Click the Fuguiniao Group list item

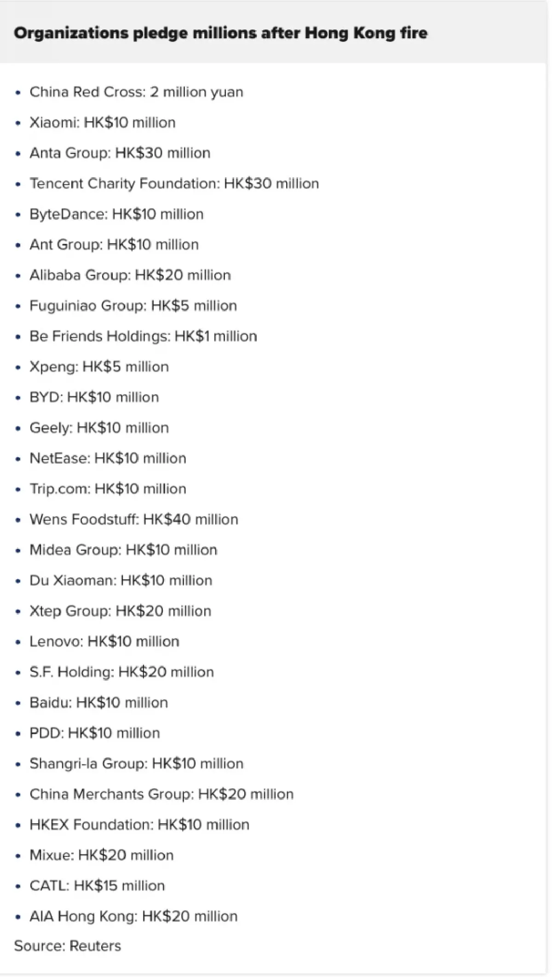133,306
